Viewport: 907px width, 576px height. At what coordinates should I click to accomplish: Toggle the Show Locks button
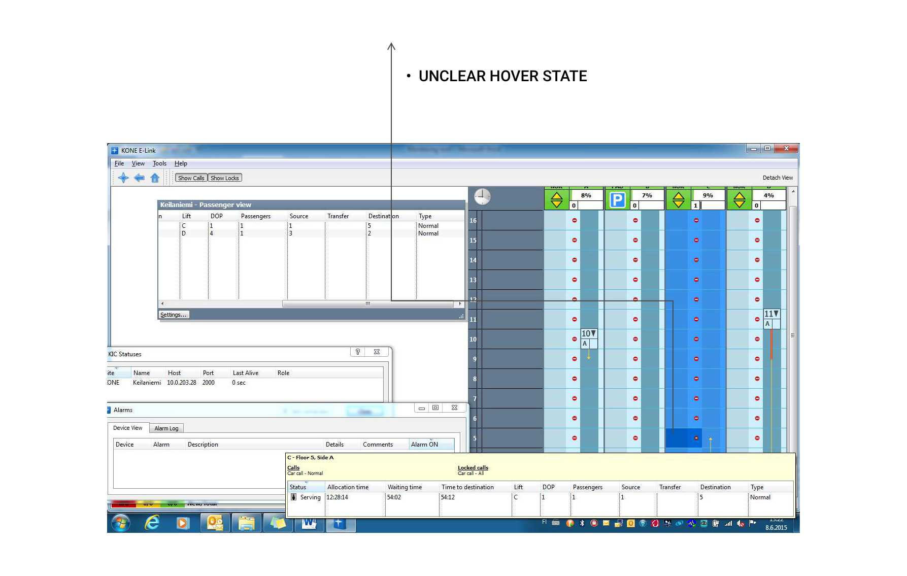tap(224, 178)
